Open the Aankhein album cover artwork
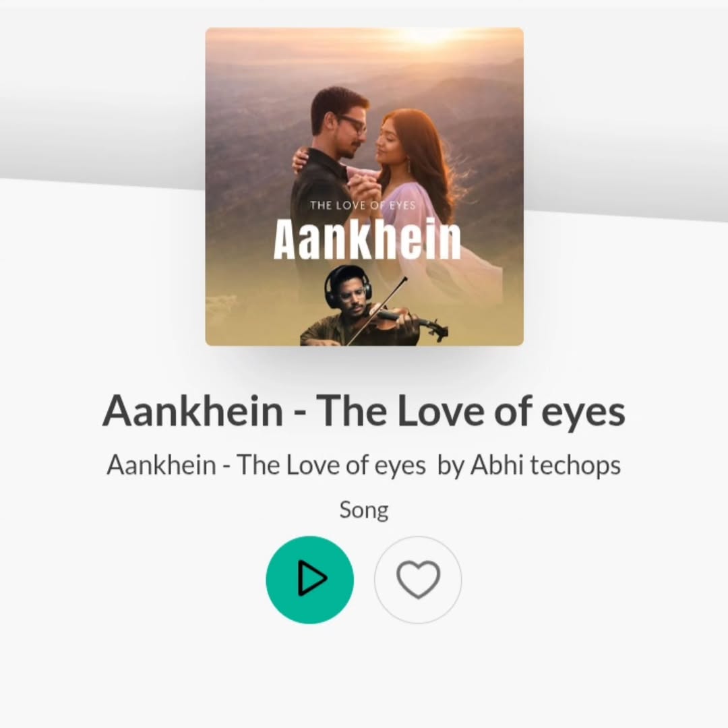 365,187
